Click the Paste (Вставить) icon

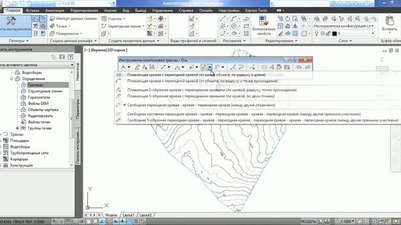(390, 21)
